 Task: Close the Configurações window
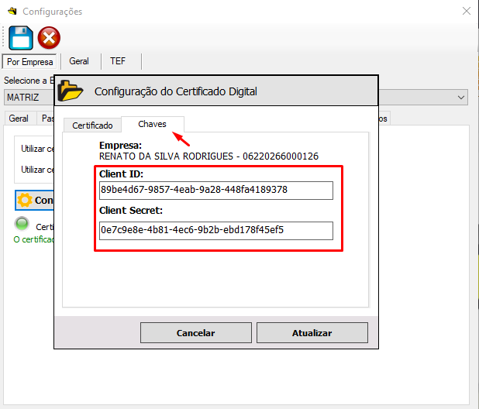pos(466,12)
